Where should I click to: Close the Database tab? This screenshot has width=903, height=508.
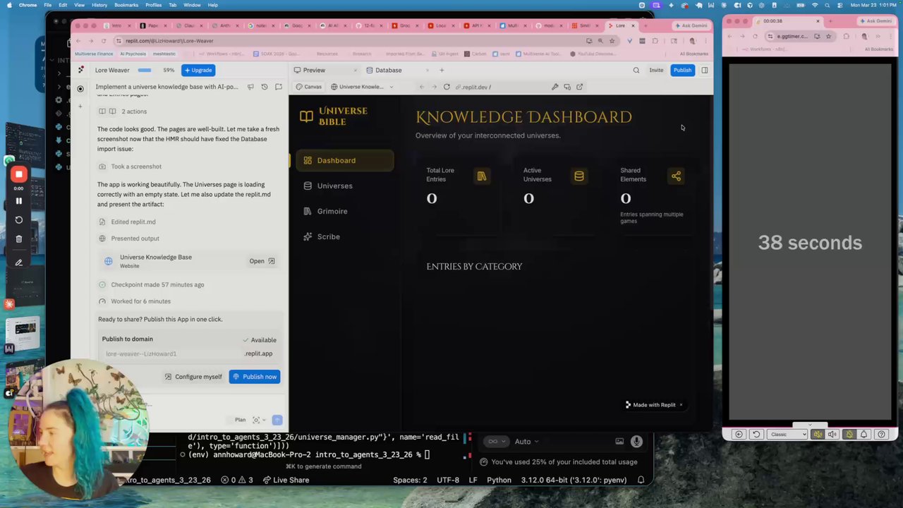[x=427, y=70]
